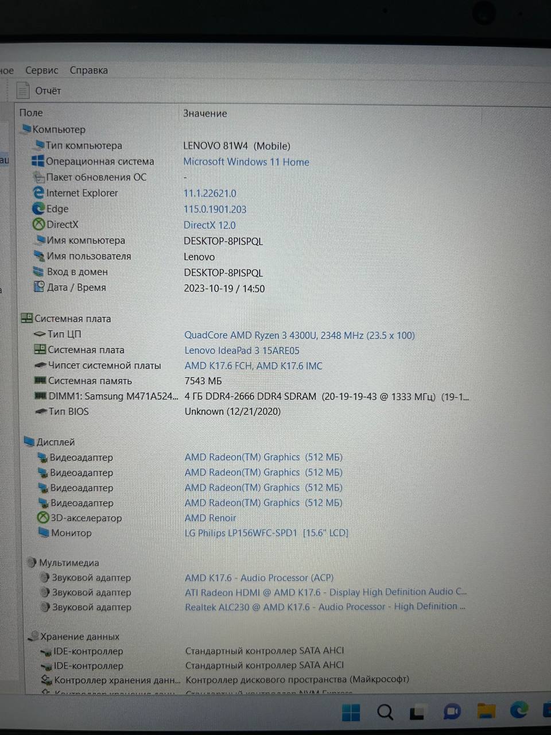Click the Edge icon in the report list
The height and width of the screenshot is (735, 551).
pyautogui.click(x=38, y=208)
